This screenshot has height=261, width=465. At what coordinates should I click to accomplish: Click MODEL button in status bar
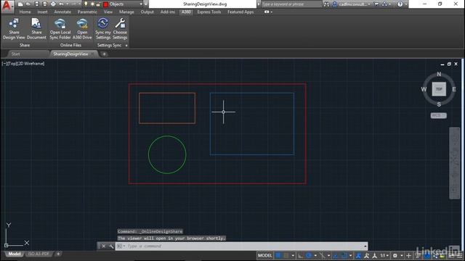click(264, 256)
